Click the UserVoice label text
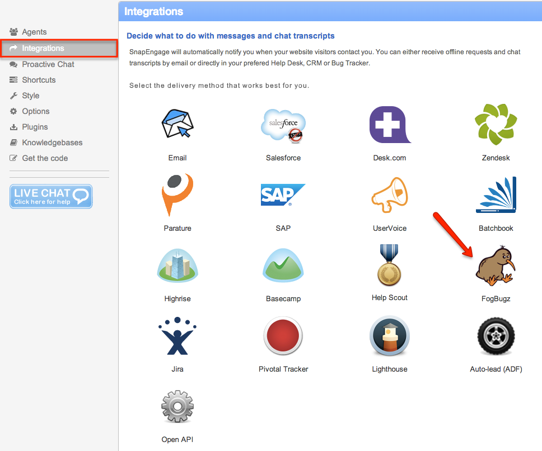Viewport: 542px width, 451px height. [390, 228]
